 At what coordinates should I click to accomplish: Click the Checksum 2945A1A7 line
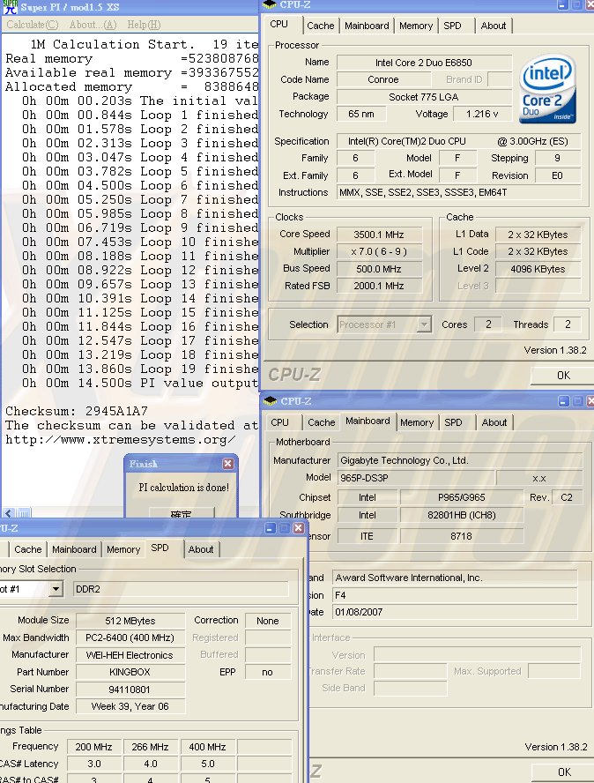[x=77, y=411]
